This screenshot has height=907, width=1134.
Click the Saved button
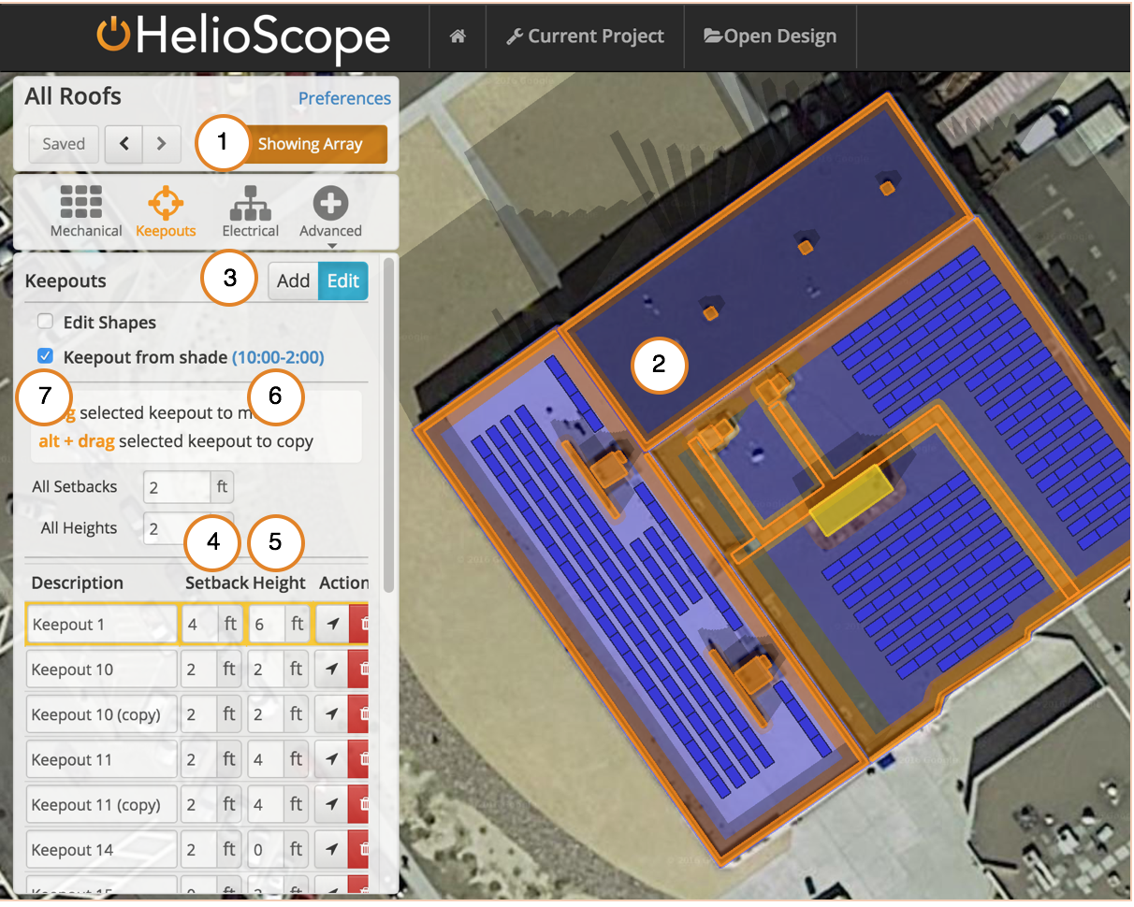click(x=64, y=144)
